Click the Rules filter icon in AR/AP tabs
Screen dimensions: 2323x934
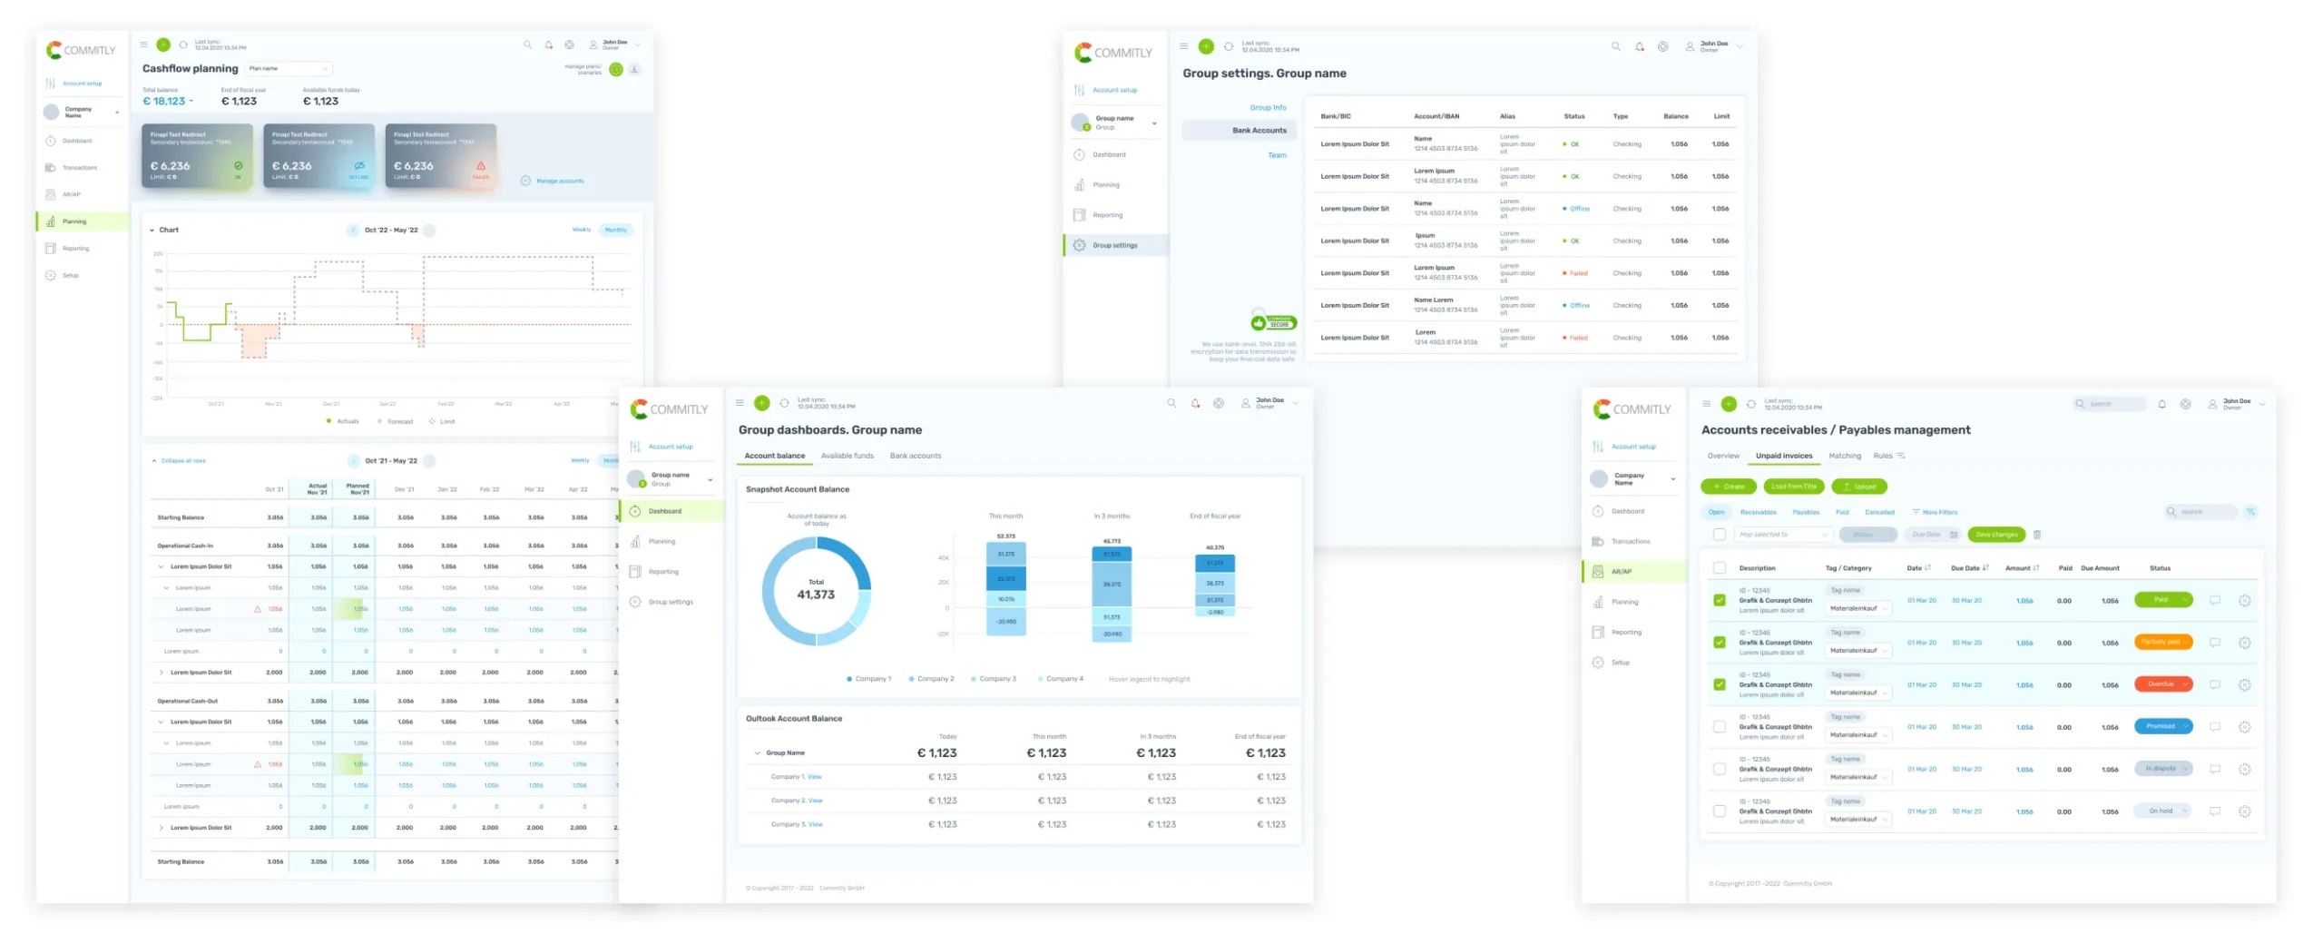click(x=1900, y=456)
